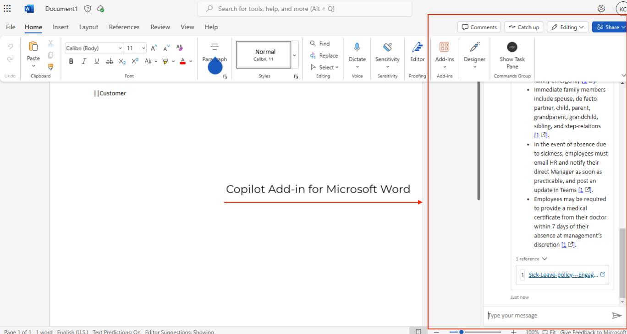Open the settings gear icon

click(x=601, y=9)
